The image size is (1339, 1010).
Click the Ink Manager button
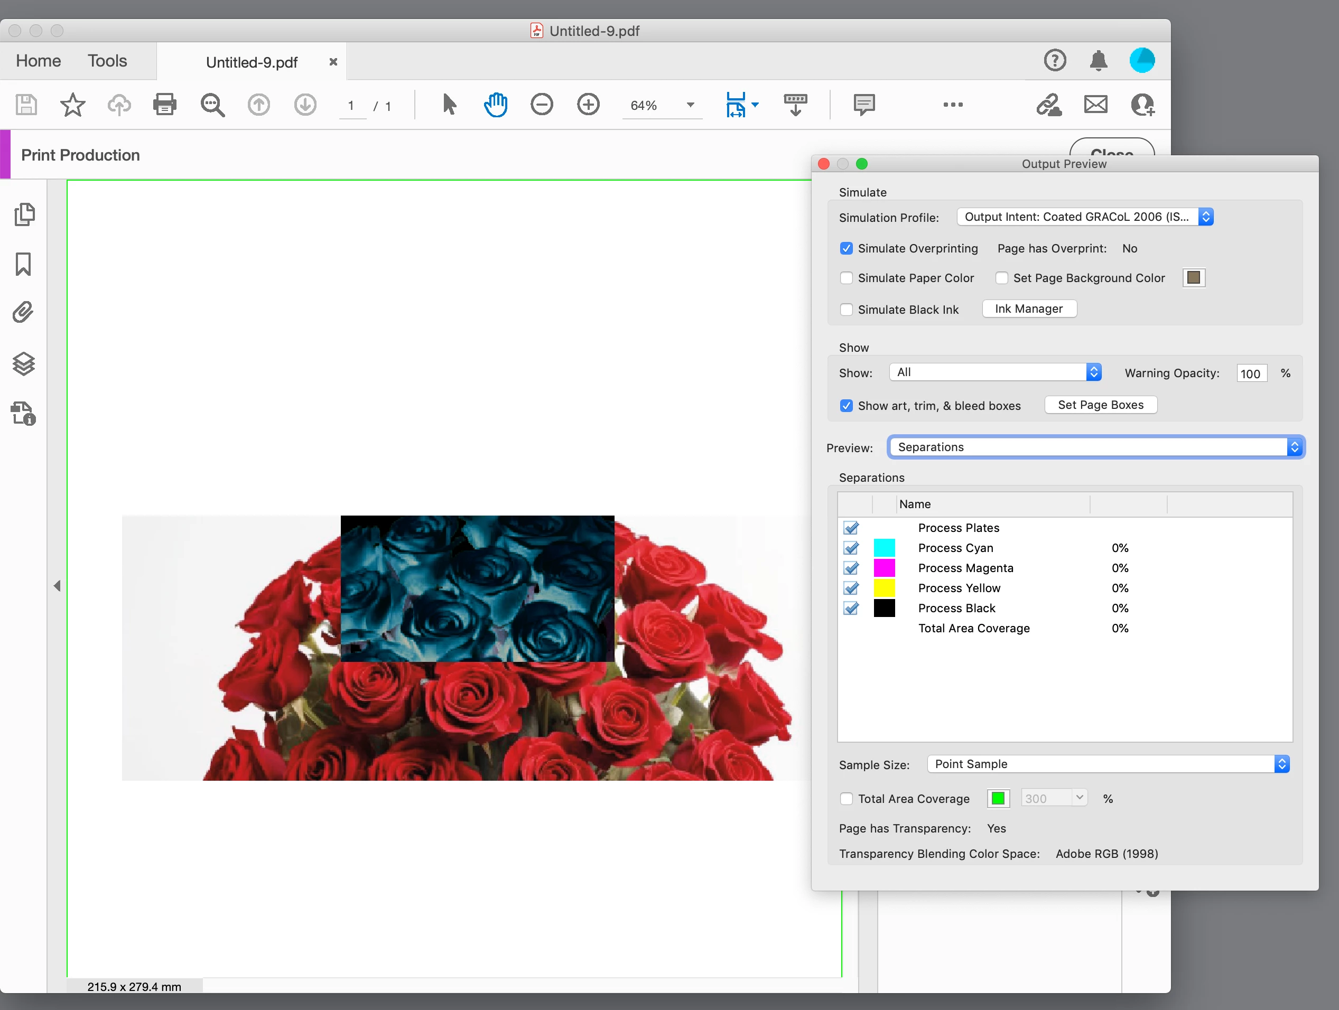coord(1028,308)
